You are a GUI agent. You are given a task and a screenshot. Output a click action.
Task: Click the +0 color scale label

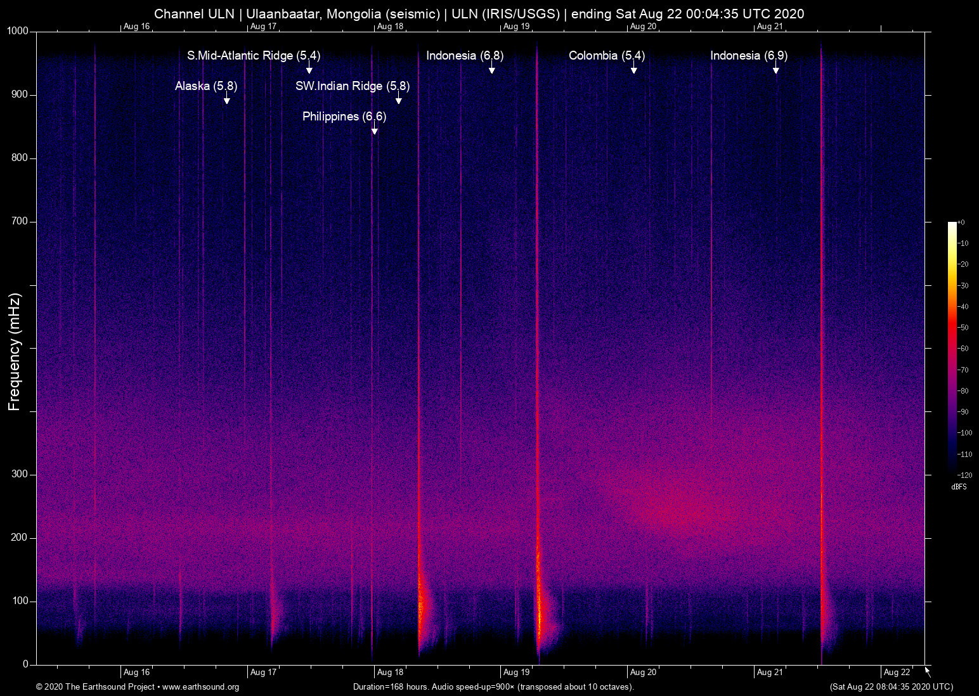coord(961,222)
